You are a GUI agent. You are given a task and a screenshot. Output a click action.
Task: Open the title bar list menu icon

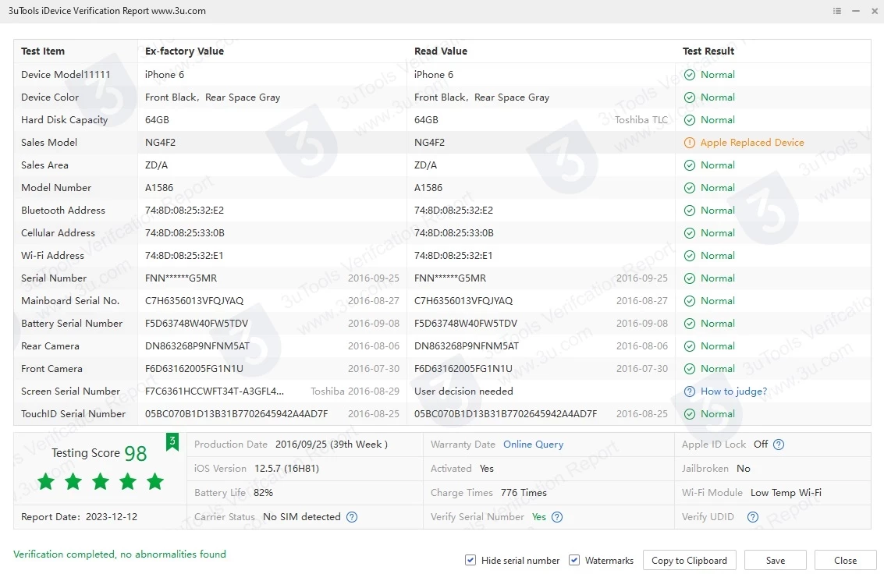837,12
